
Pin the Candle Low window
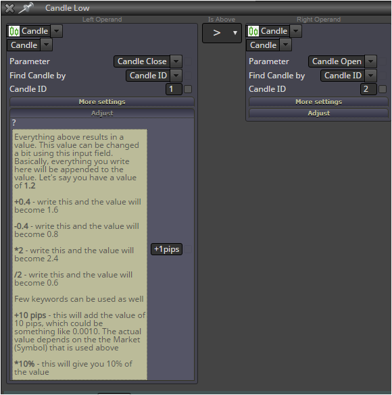[x=26, y=8]
